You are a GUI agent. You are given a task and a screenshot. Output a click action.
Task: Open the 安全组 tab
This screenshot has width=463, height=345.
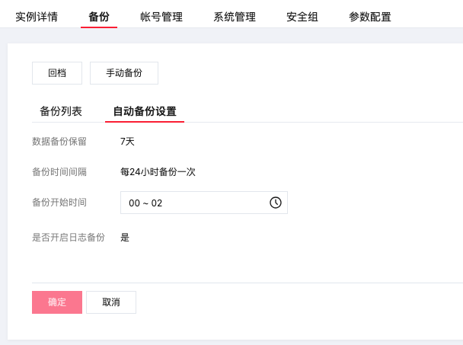click(302, 17)
